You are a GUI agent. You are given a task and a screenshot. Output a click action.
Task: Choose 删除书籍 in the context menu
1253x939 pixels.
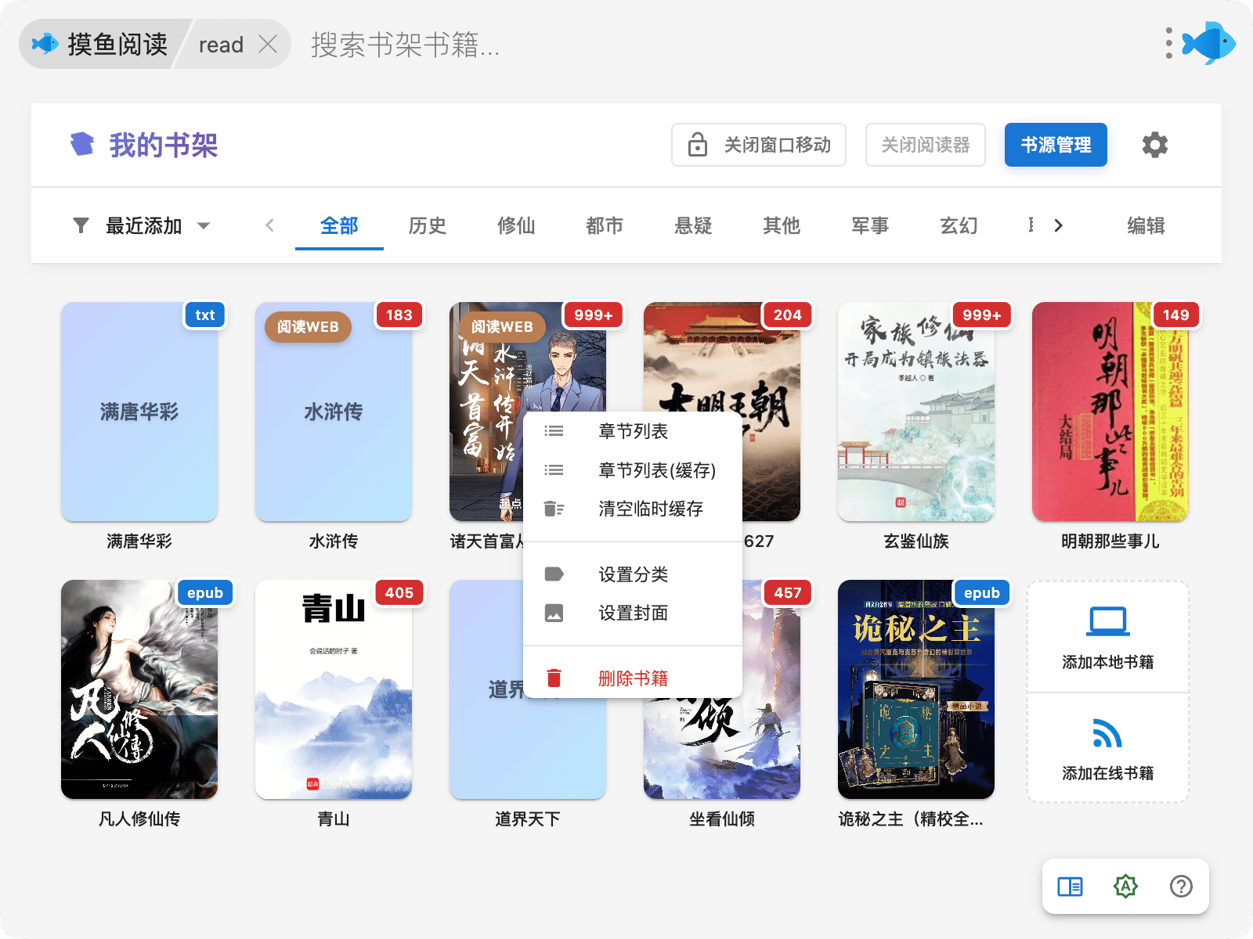[633, 678]
